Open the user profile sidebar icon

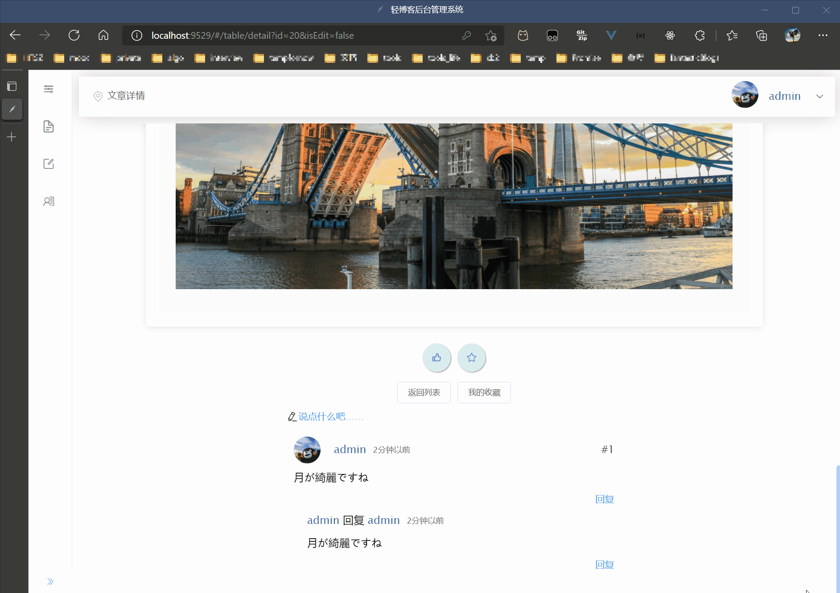tap(49, 201)
